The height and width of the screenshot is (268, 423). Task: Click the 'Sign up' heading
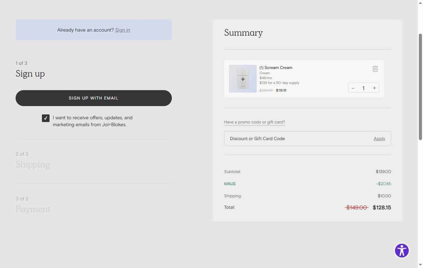30,74
